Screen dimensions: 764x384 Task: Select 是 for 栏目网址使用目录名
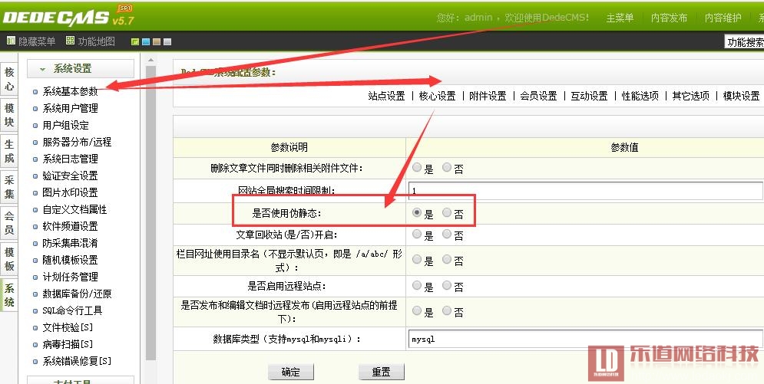click(x=417, y=260)
